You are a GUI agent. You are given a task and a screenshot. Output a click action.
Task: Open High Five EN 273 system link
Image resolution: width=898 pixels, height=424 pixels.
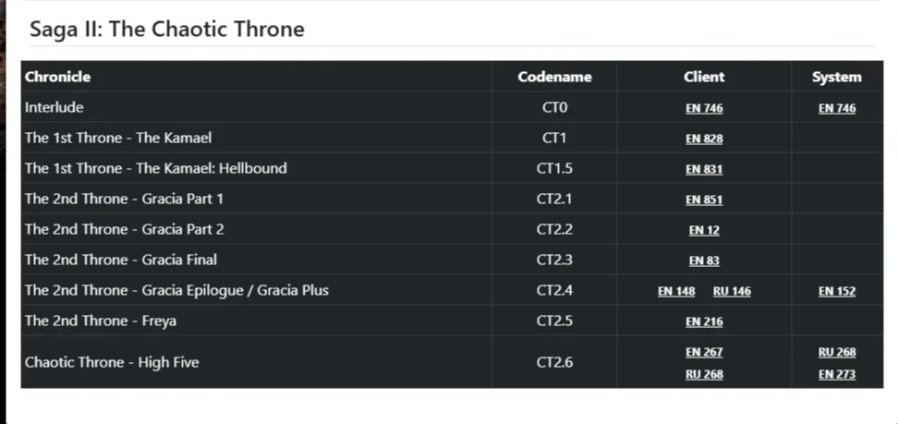tap(837, 374)
